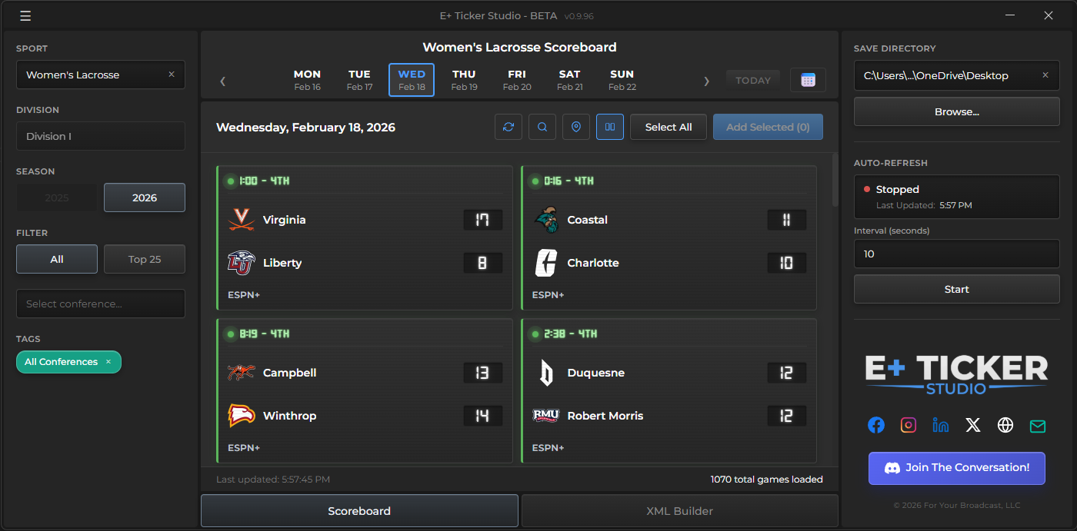Open the email envelope icon

click(x=1038, y=425)
